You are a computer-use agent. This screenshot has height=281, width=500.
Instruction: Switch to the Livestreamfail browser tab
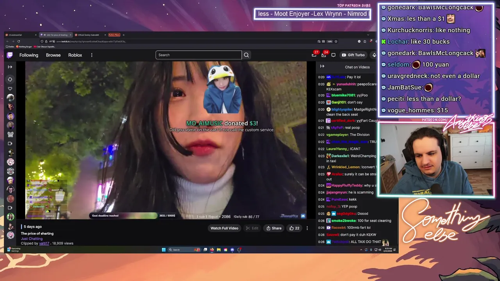point(21,35)
